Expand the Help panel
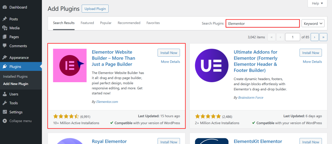Viewport: 332px width, 144px height. pyautogui.click(x=317, y=4)
